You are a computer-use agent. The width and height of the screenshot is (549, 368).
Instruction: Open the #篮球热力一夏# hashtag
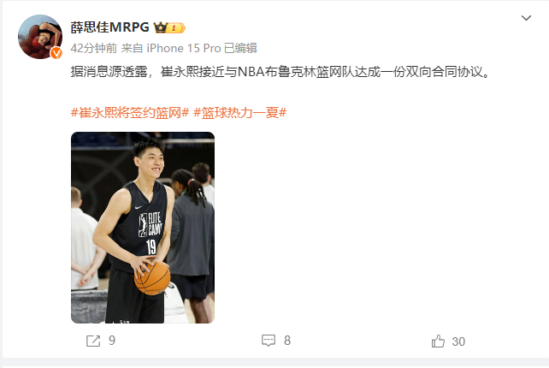[239, 113]
